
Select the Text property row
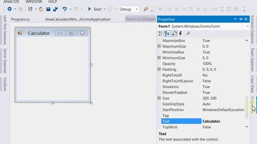click(x=203, y=121)
